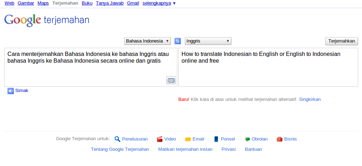
Task: Open Buku in top navigation
Action: point(87,3)
